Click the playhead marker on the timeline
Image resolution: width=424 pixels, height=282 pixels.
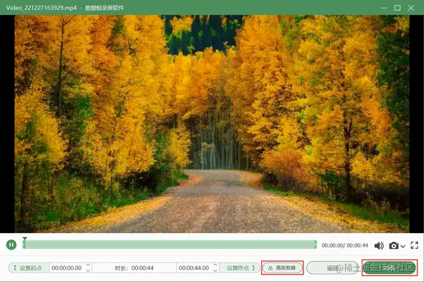[25, 239]
